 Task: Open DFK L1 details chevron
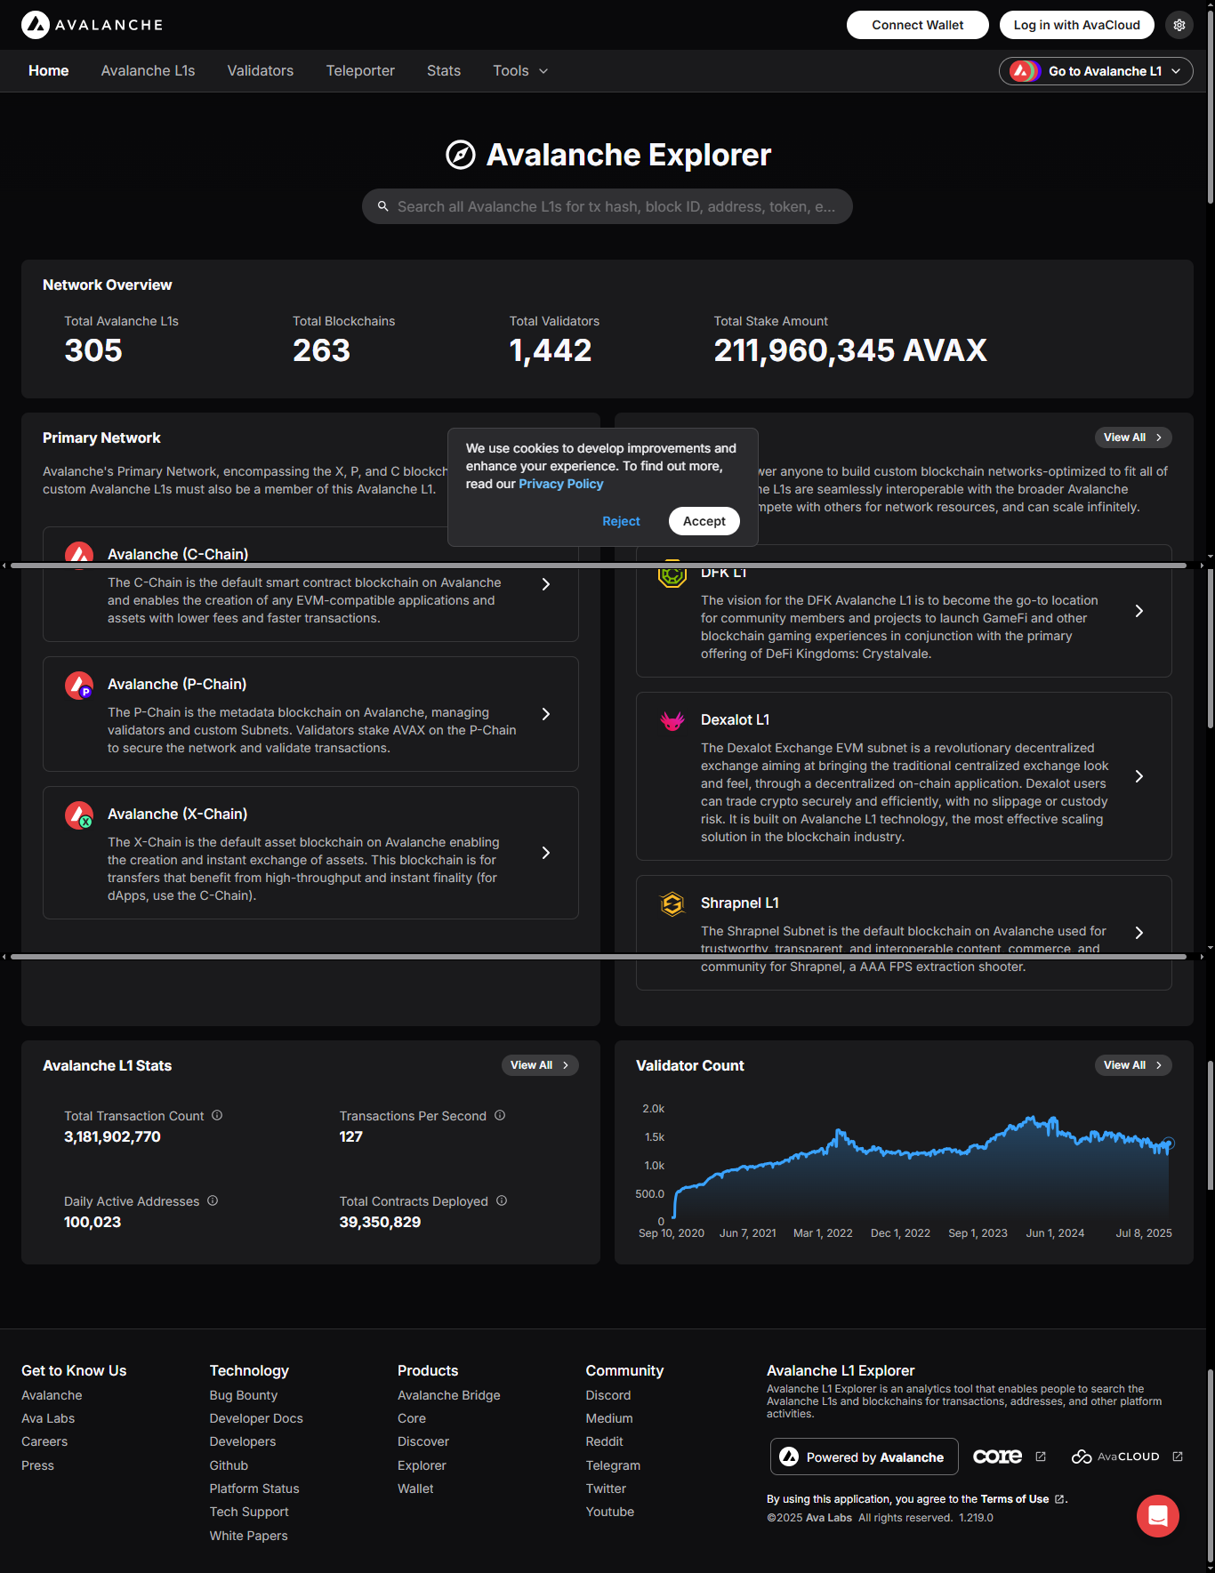click(x=1139, y=611)
